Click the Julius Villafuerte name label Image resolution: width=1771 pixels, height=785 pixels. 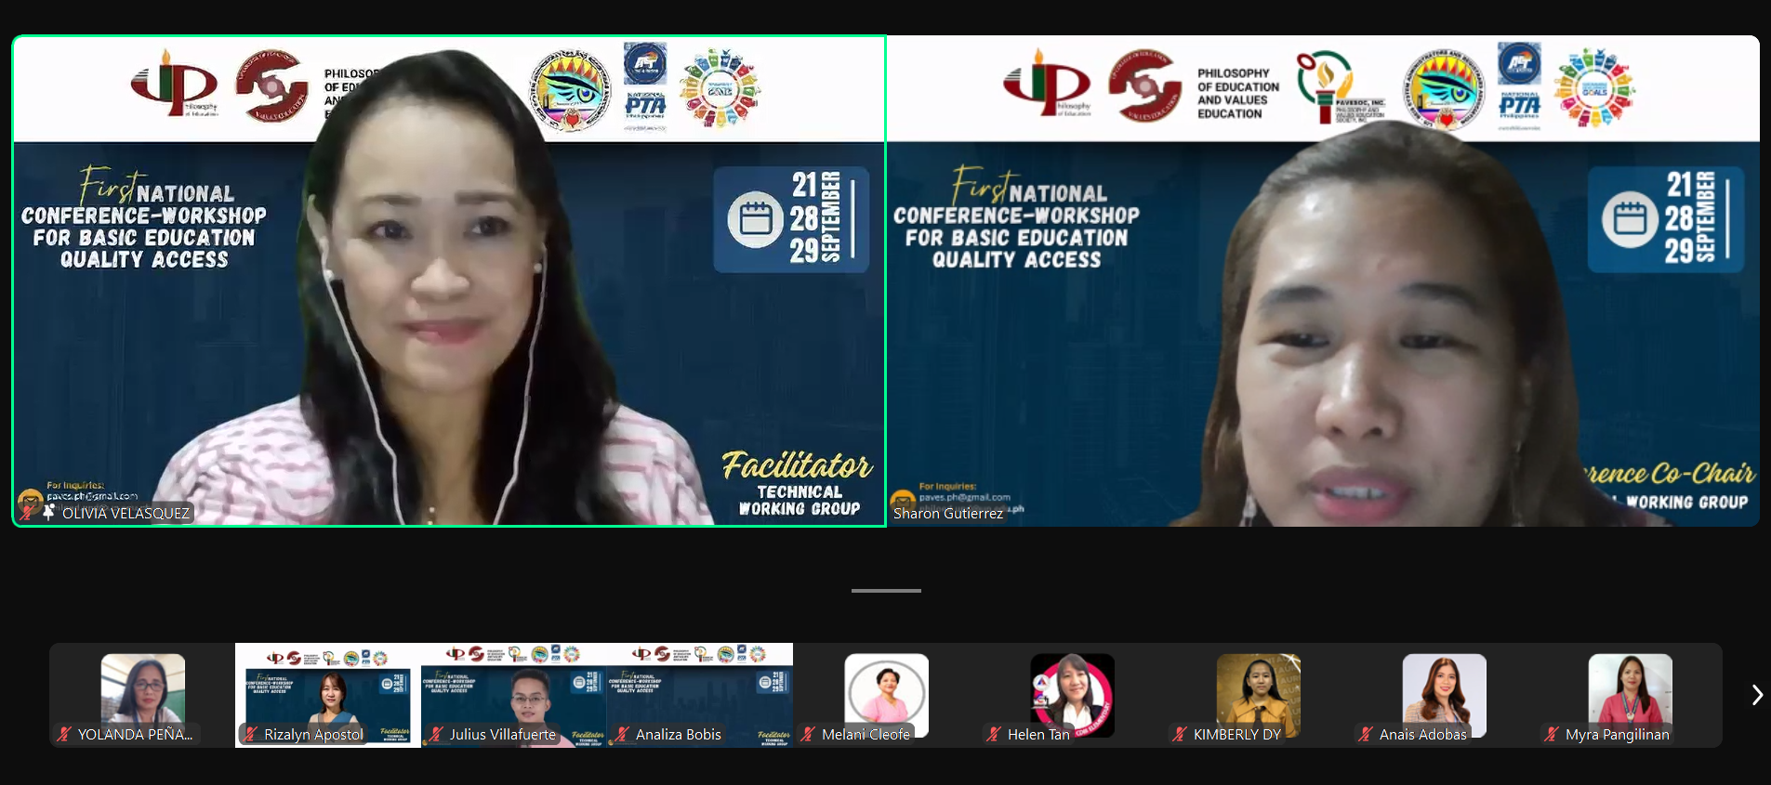[503, 734]
